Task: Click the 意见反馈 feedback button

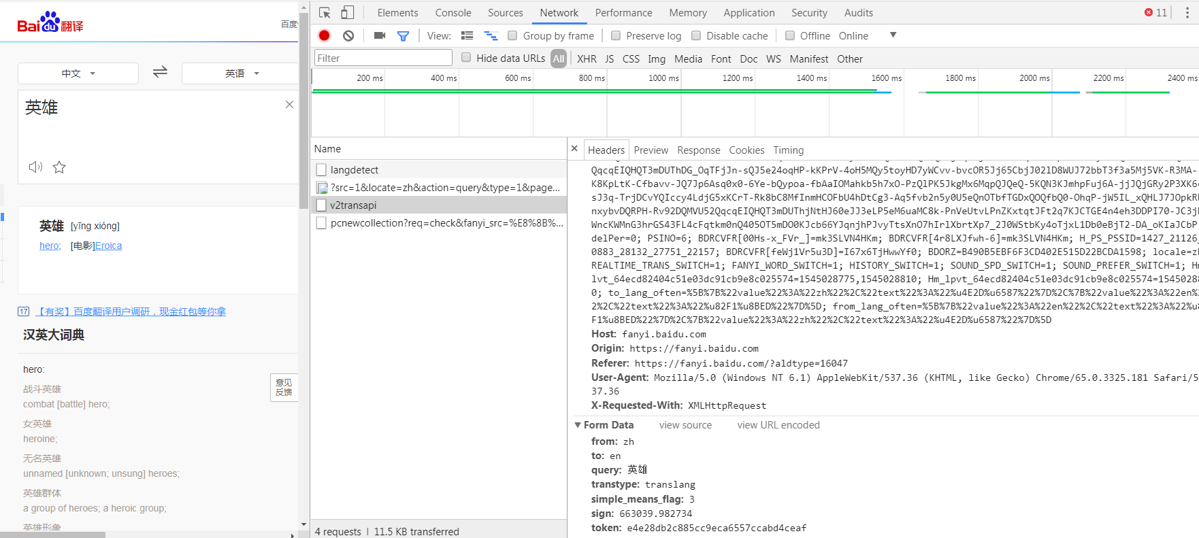Action: pos(284,388)
